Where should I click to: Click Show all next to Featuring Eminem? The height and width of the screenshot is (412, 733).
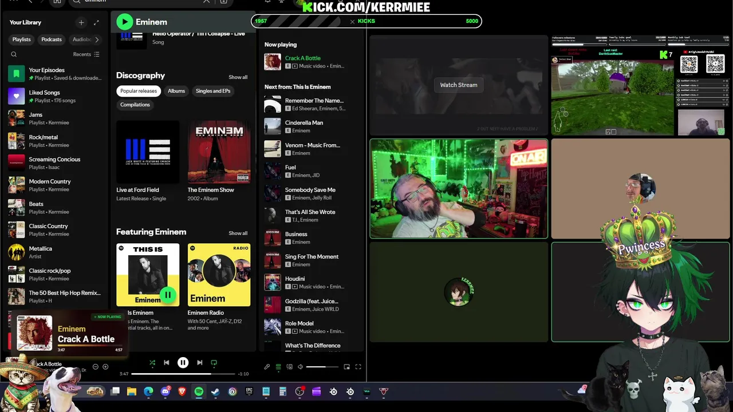coord(238,233)
